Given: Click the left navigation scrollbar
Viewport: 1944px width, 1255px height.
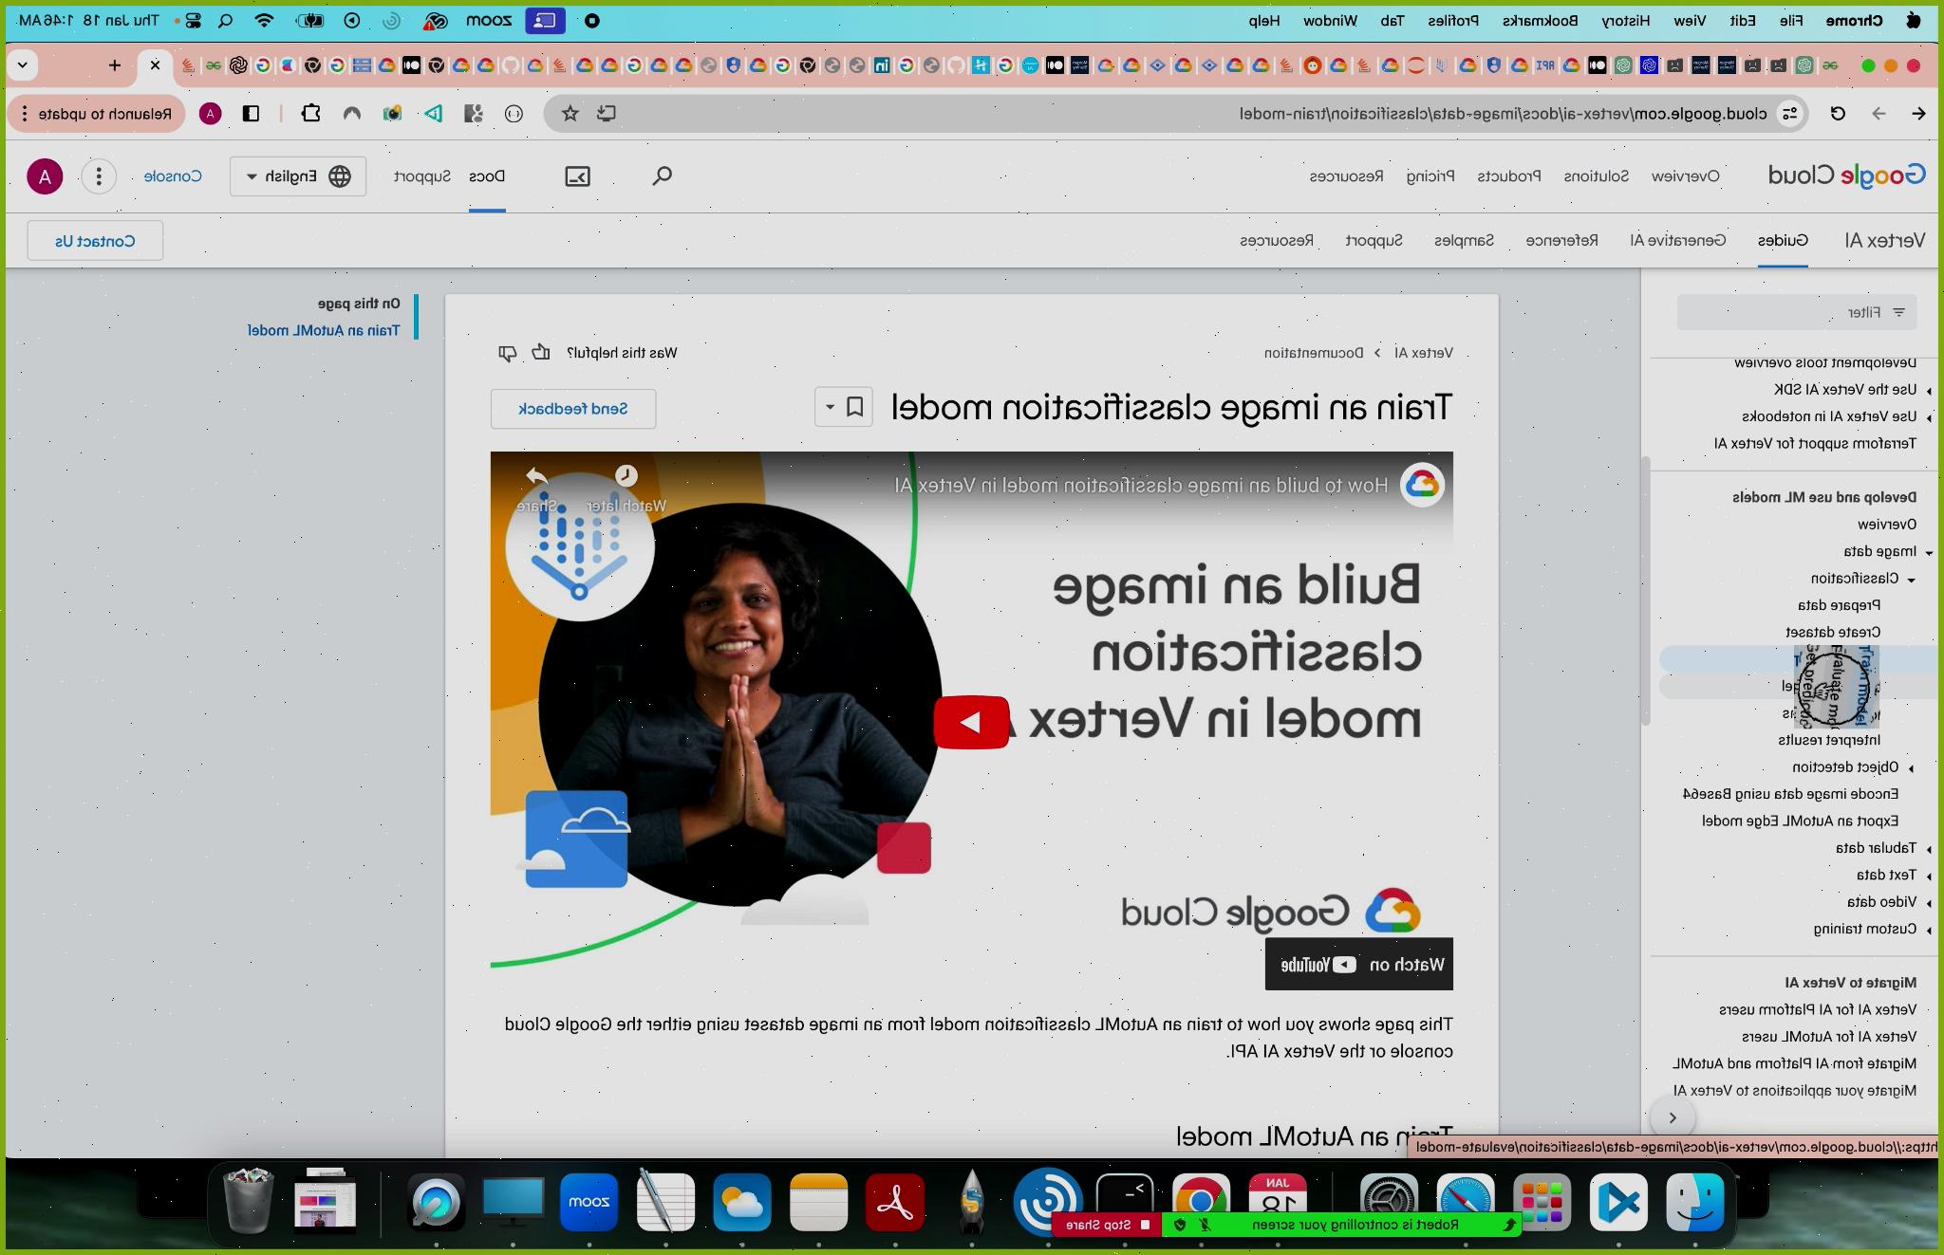Looking at the screenshot, I should tap(1647, 590).
